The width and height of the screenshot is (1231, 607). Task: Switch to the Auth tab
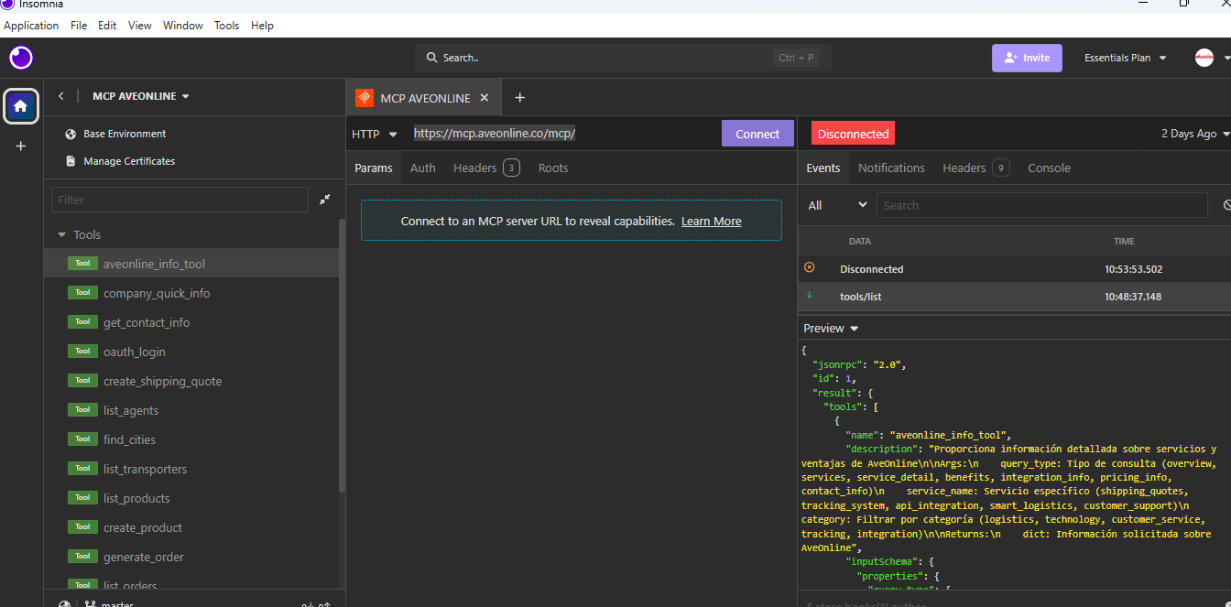click(x=423, y=168)
